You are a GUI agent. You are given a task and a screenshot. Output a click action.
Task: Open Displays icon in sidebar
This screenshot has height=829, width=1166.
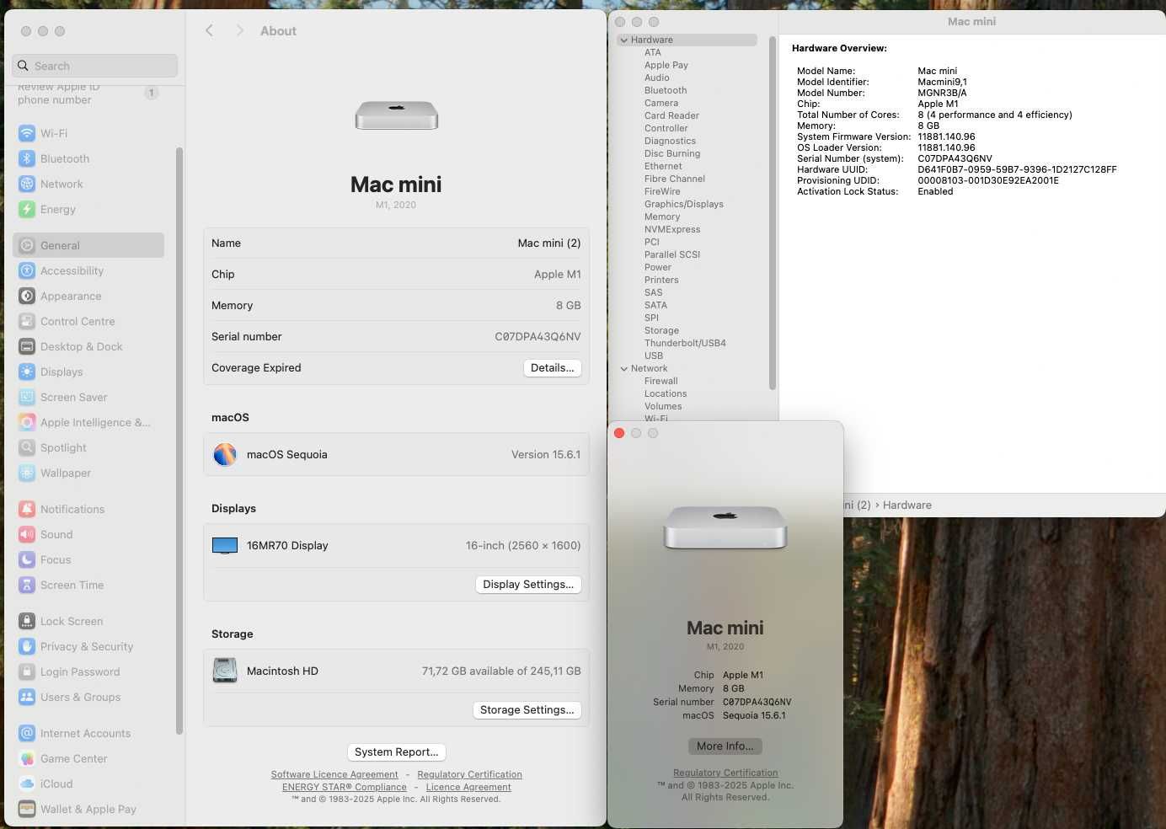27,372
